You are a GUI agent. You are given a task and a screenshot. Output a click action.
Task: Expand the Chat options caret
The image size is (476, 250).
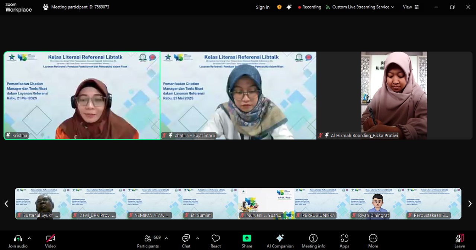pos(197,238)
